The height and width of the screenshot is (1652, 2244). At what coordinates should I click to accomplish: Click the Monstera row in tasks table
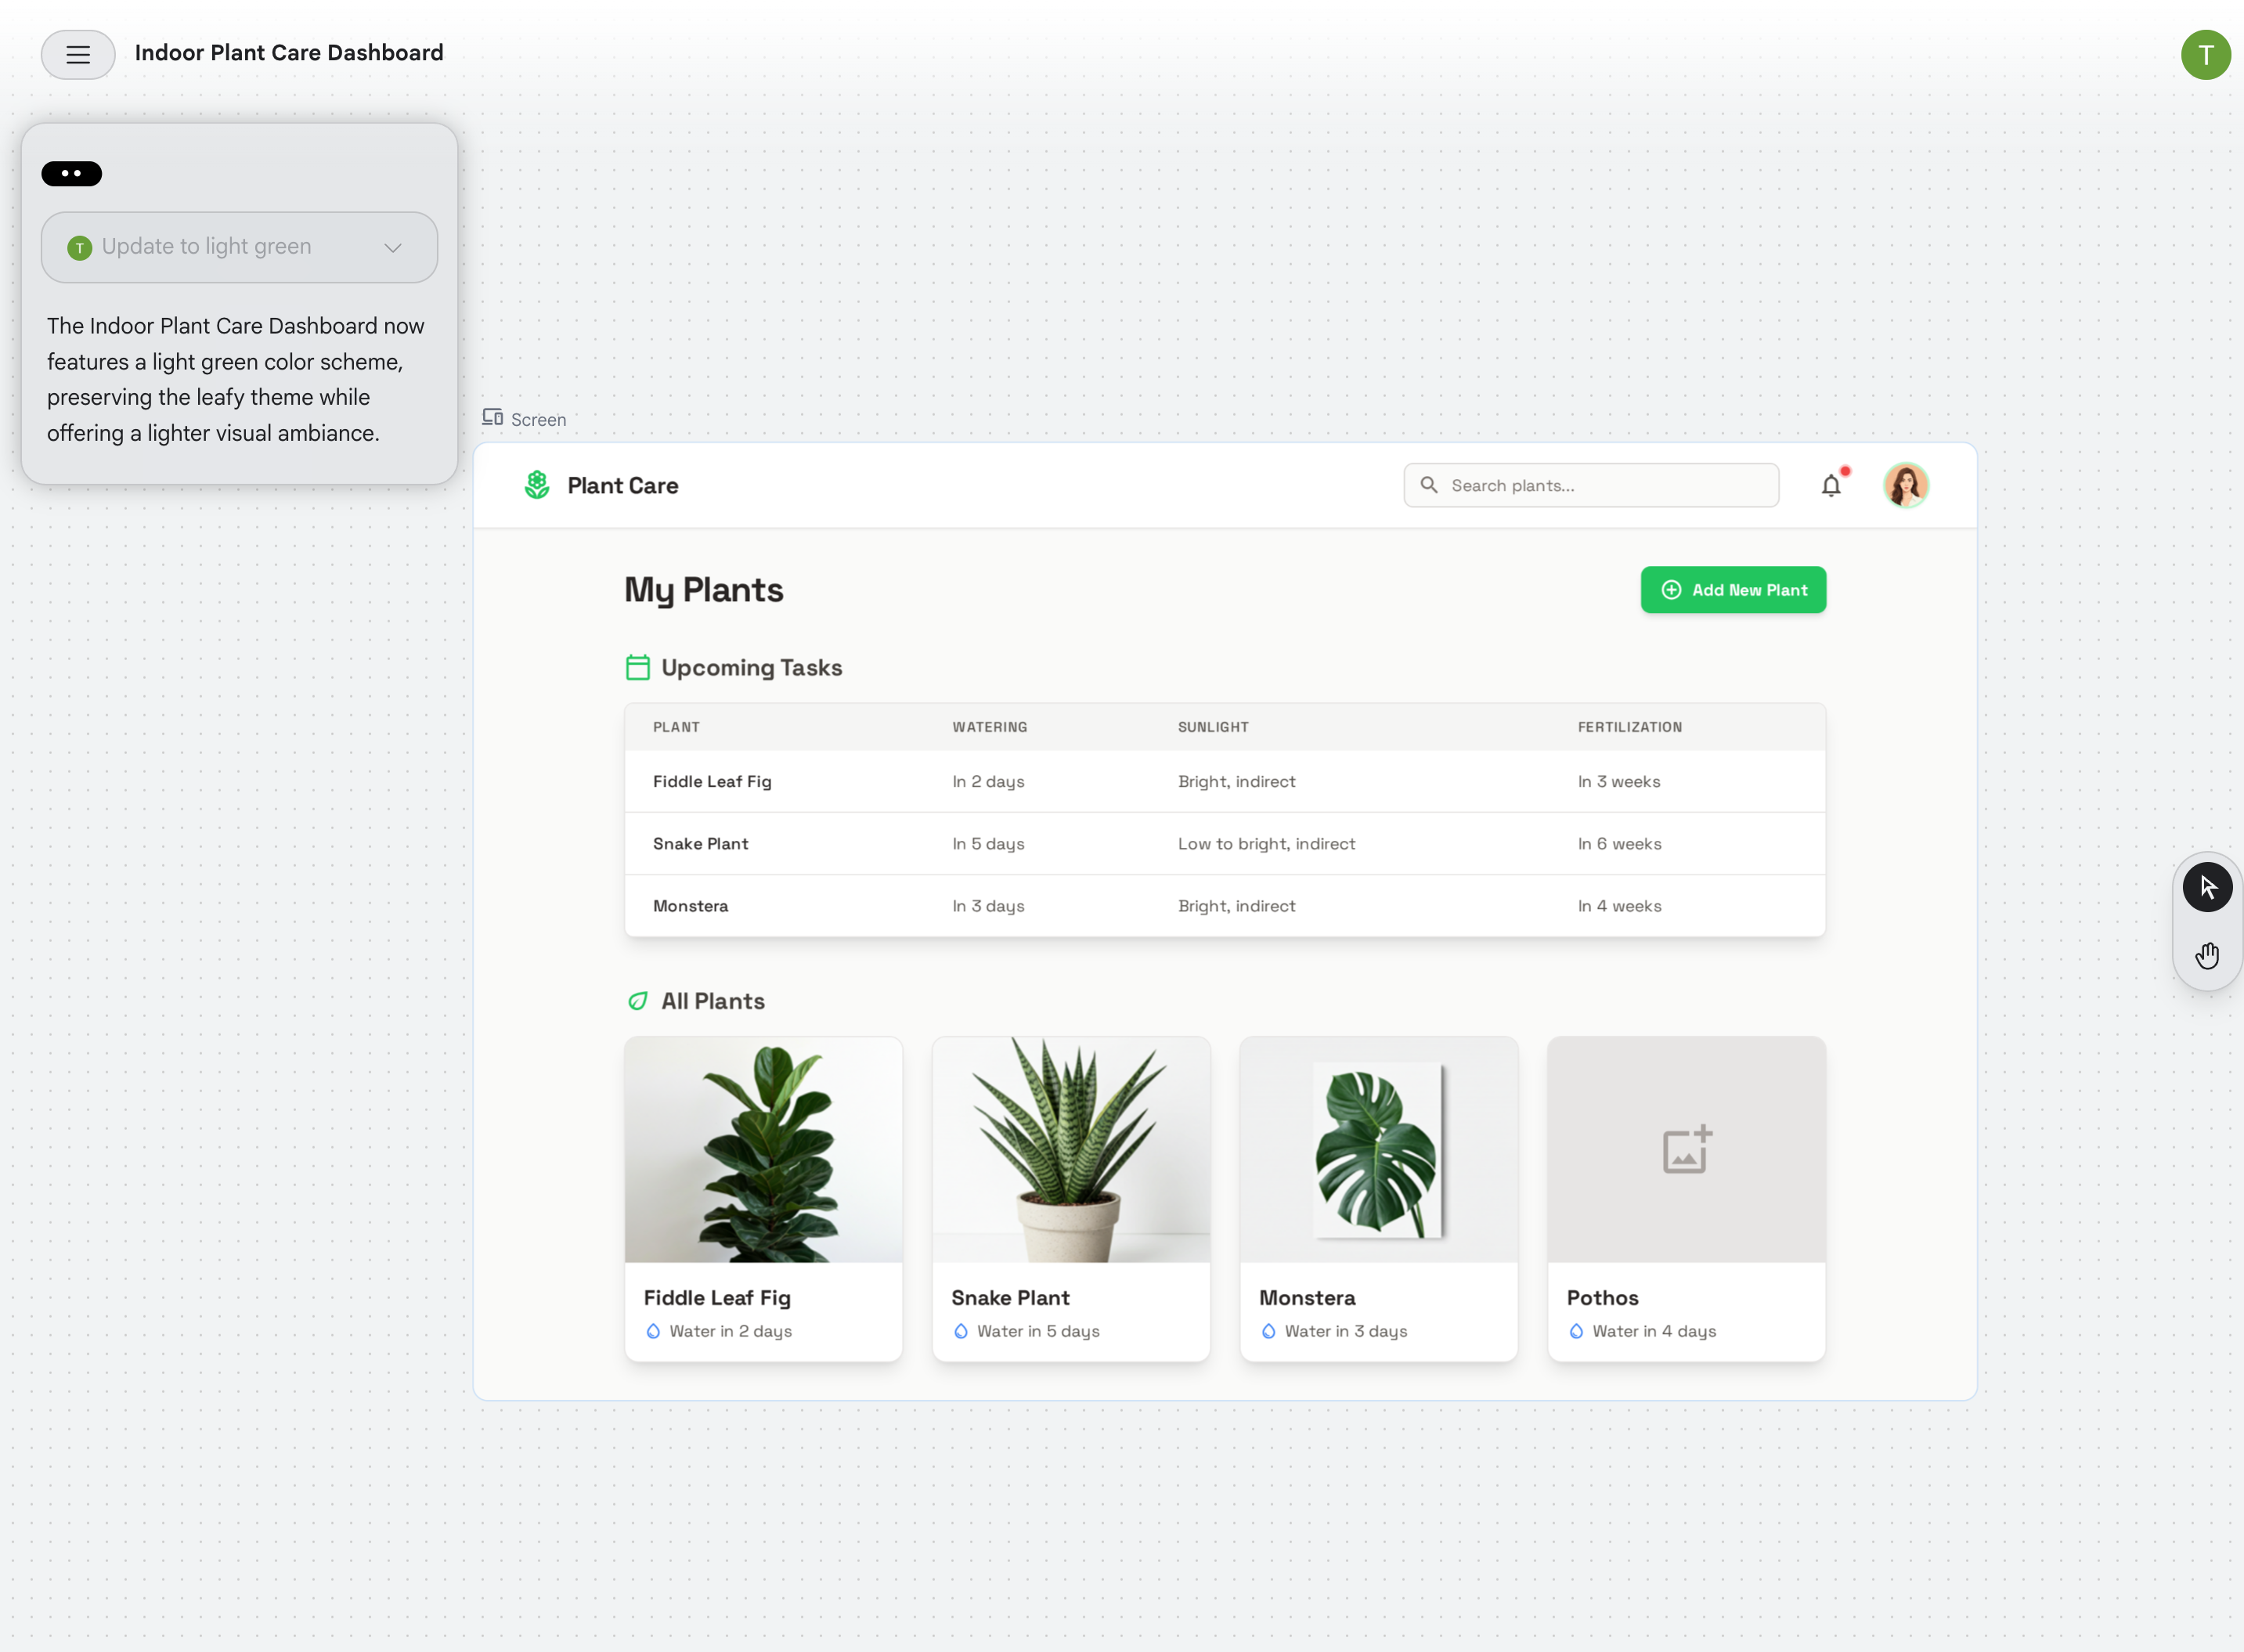tap(1224, 906)
